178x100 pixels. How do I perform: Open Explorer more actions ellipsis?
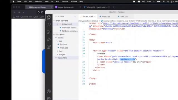pyautogui.click(x=75, y=16)
